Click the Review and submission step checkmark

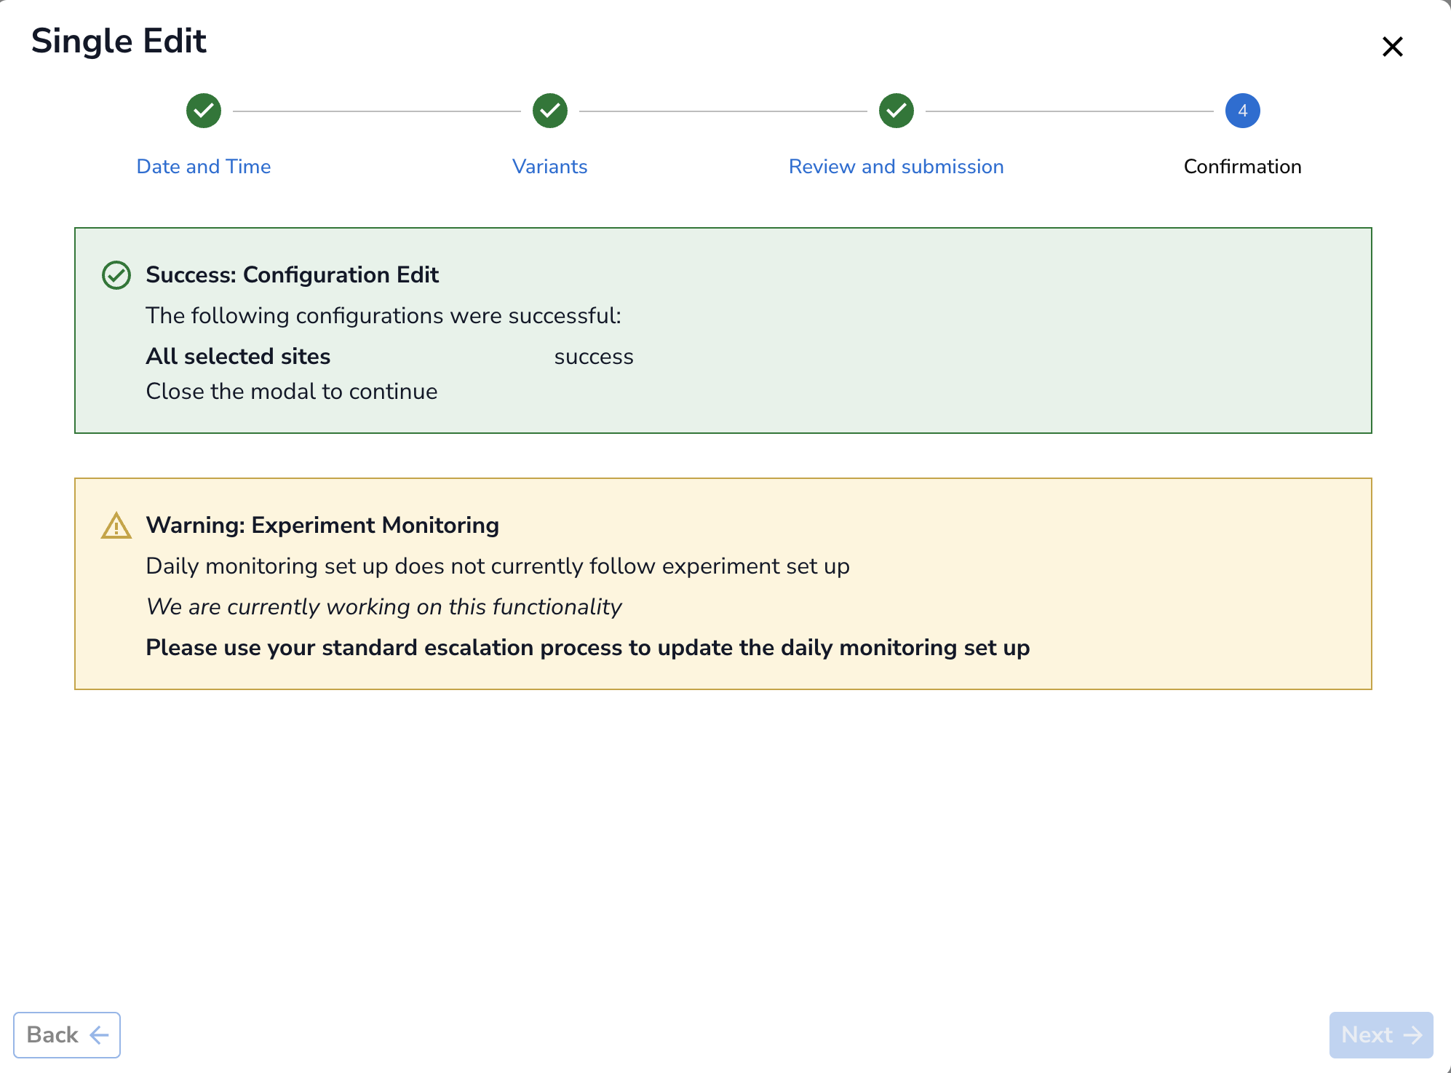[x=897, y=111]
